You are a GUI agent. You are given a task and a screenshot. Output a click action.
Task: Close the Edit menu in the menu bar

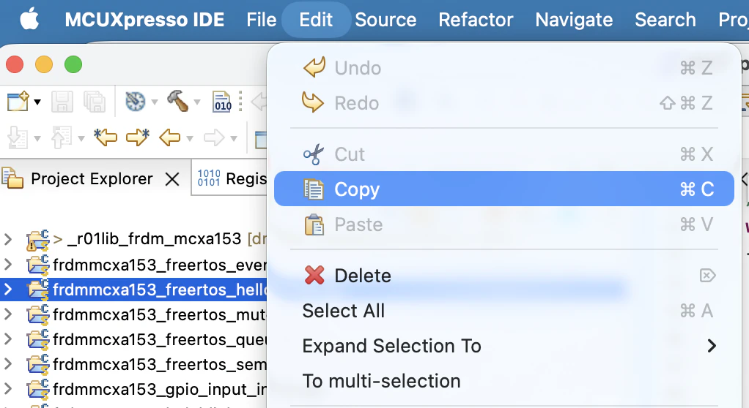tap(316, 20)
